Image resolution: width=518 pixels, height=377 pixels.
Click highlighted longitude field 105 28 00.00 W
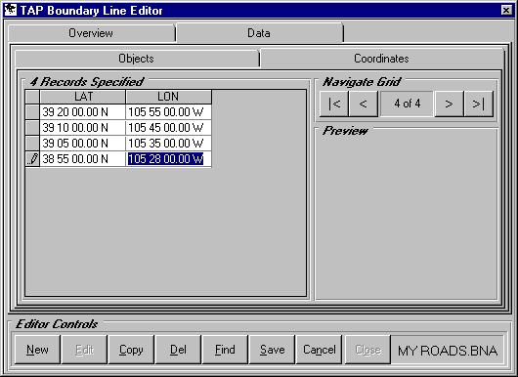click(168, 159)
